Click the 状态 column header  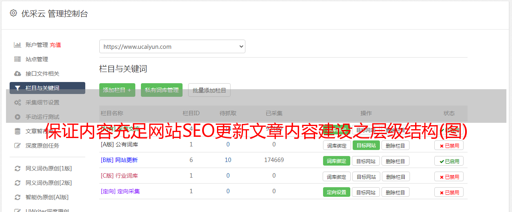[x=449, y=113]
